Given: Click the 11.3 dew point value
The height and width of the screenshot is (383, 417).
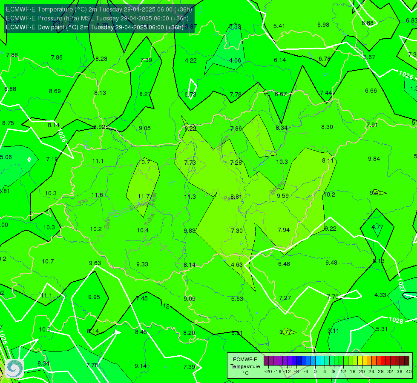Looking at the screenshot, I should coord(190,197).
